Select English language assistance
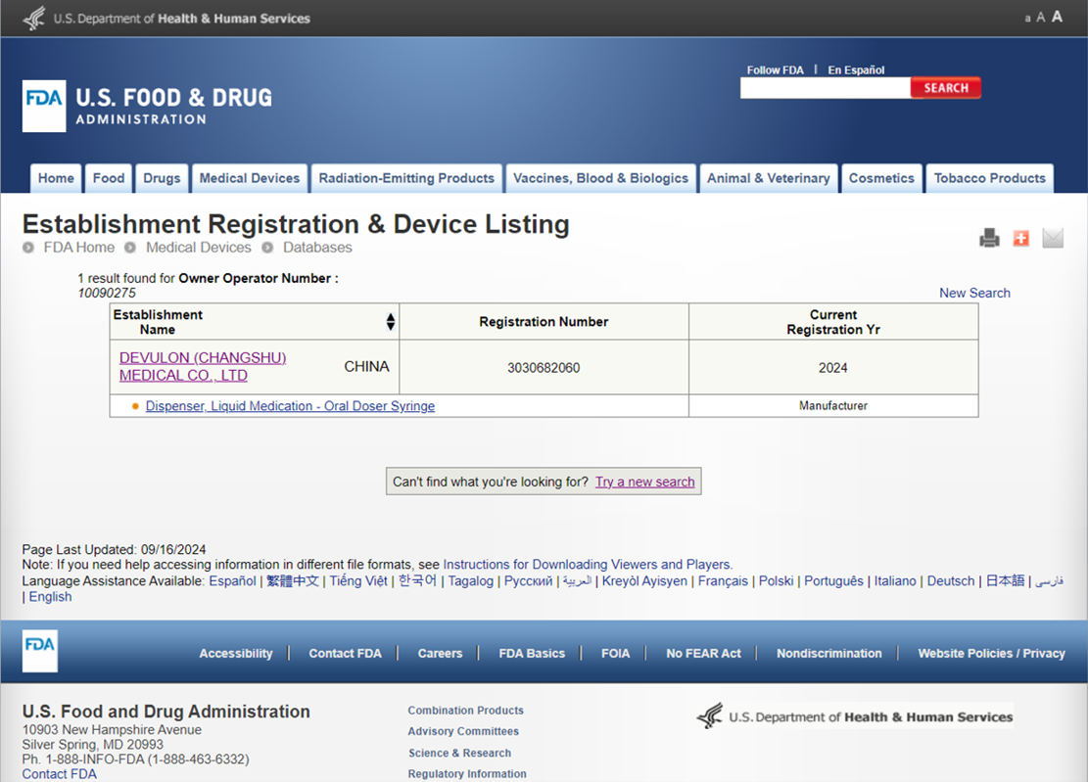The image size is (1088, 782). click(x=50, y=597)
